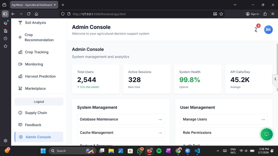The height and width of the screenshot is (156, 278).
Task: Select Crop Recommendation lightning icon
Action: (20, 37)
